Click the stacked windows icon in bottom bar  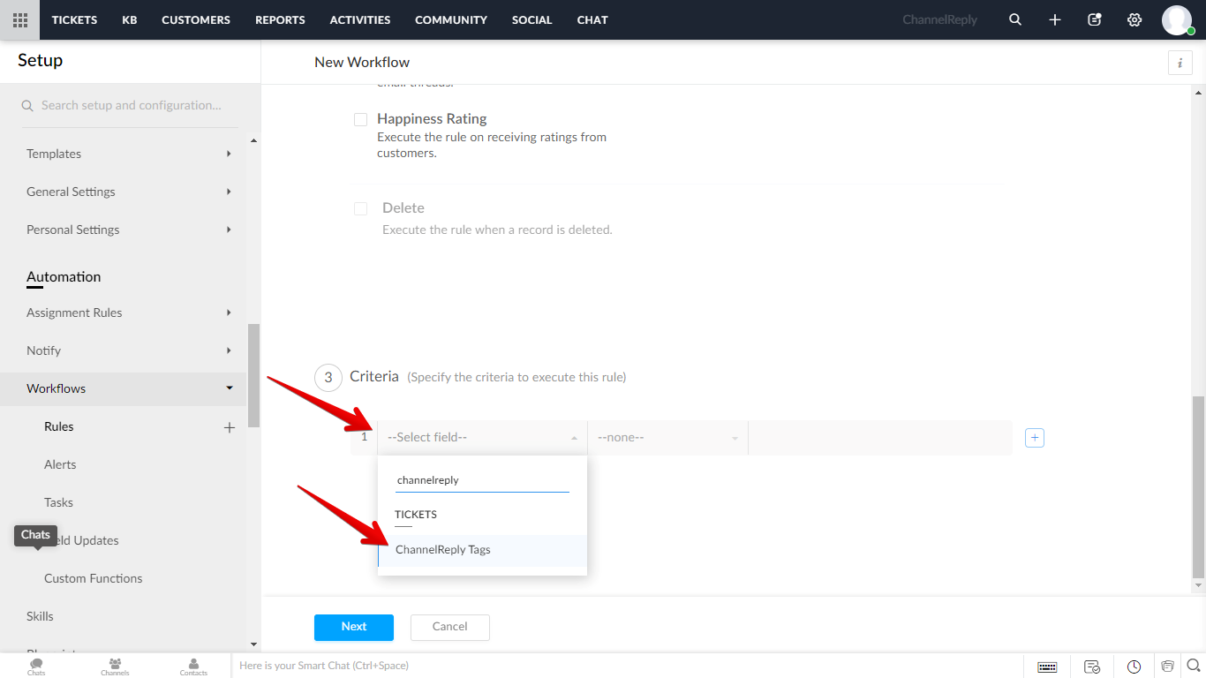tap(1167, 666)
